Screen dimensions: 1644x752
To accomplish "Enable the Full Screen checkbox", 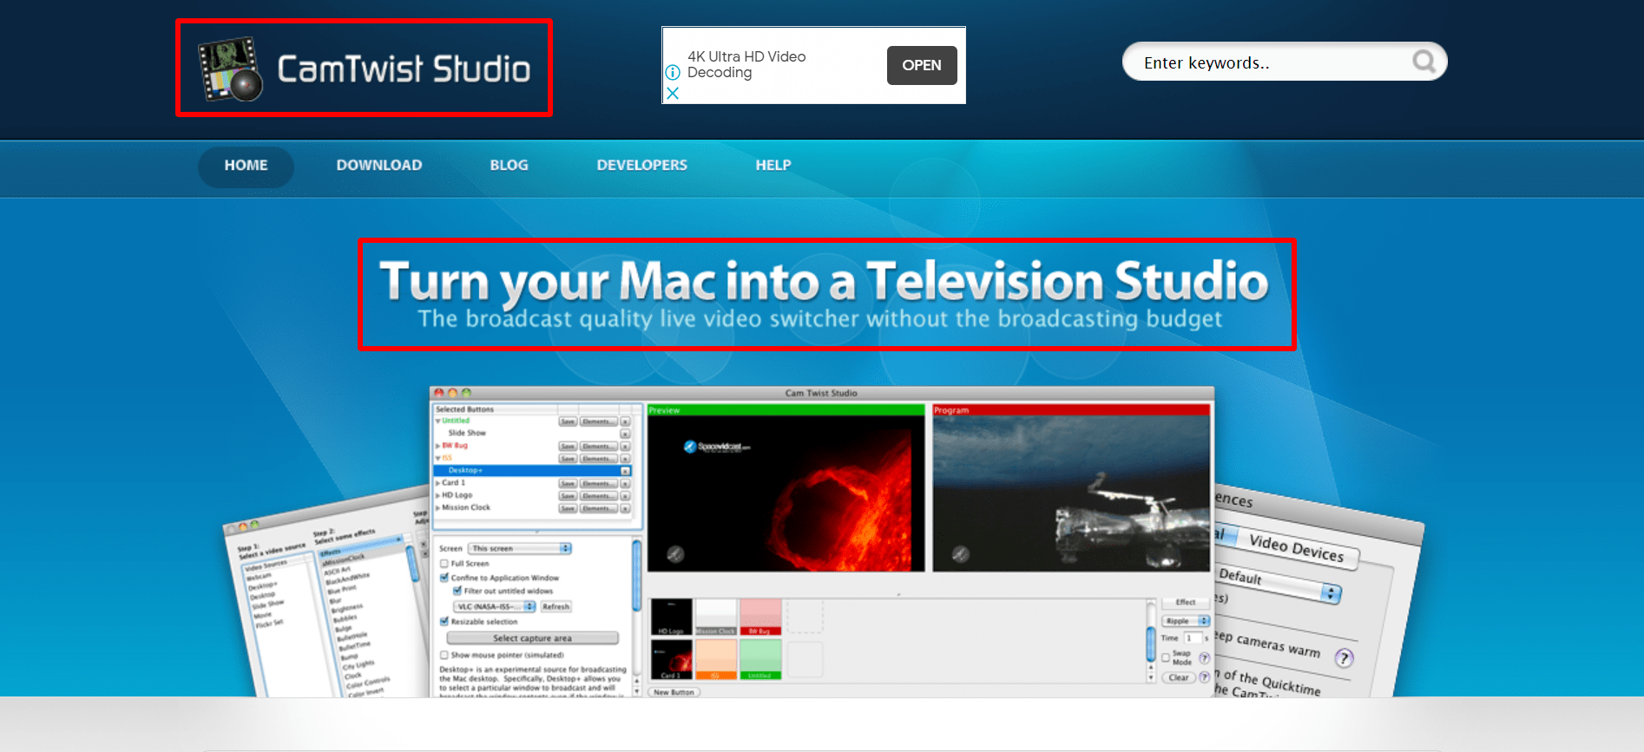I will pos(444,564).
